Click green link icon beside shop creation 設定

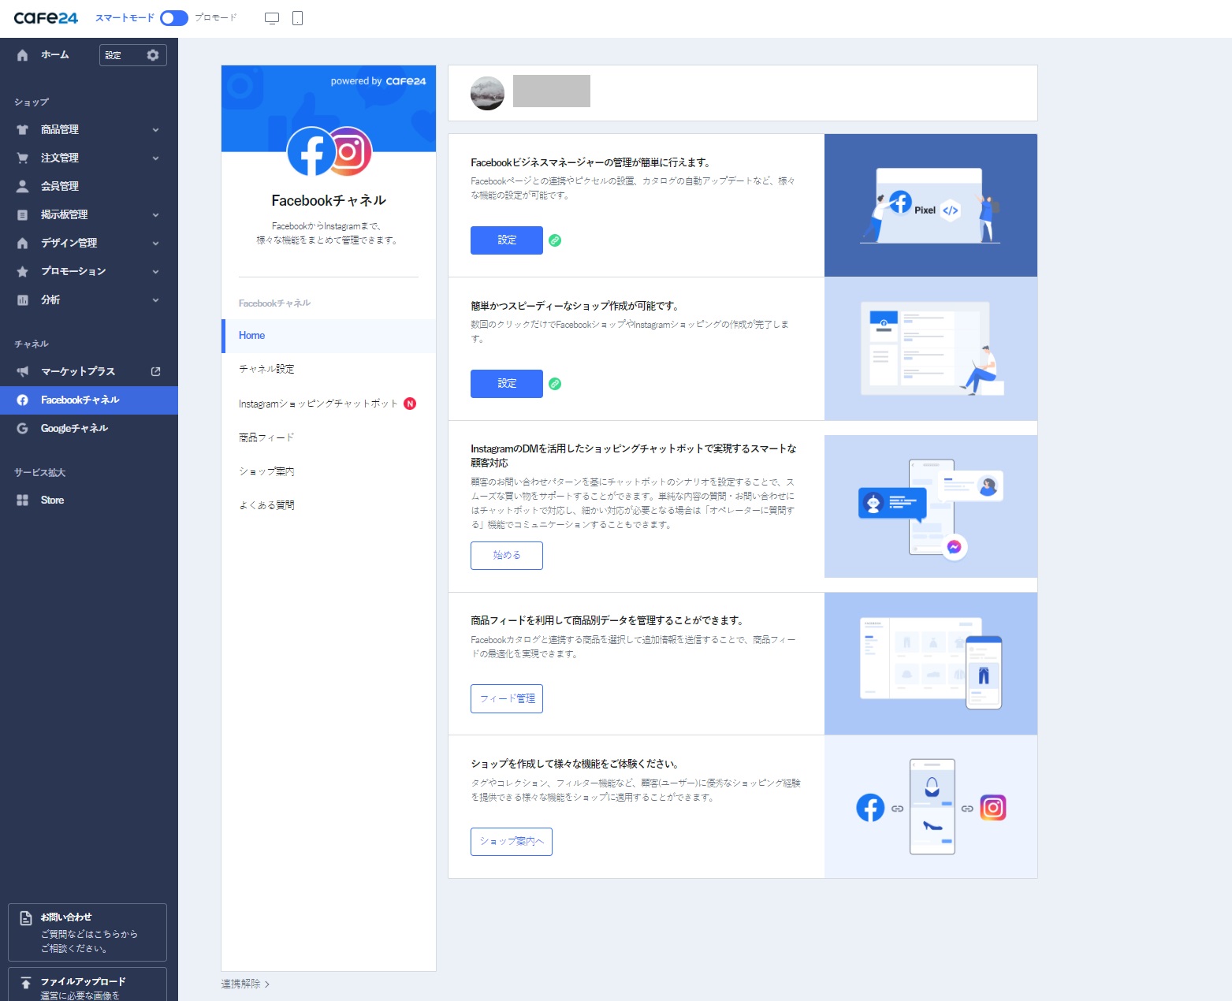click(555, 384)
